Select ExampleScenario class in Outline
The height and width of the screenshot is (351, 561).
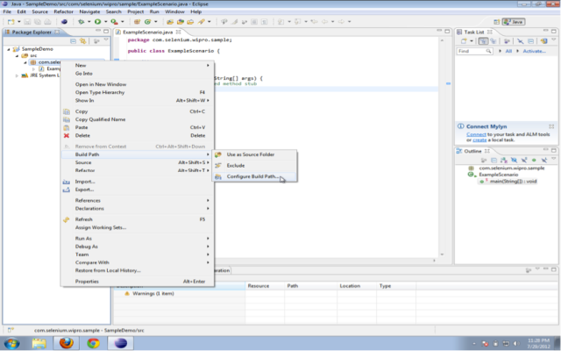[499, 175]
